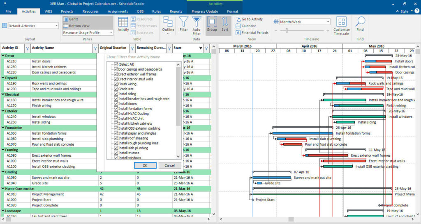Click Go to Activity icon
421x224 pixels.
(238, 19)
